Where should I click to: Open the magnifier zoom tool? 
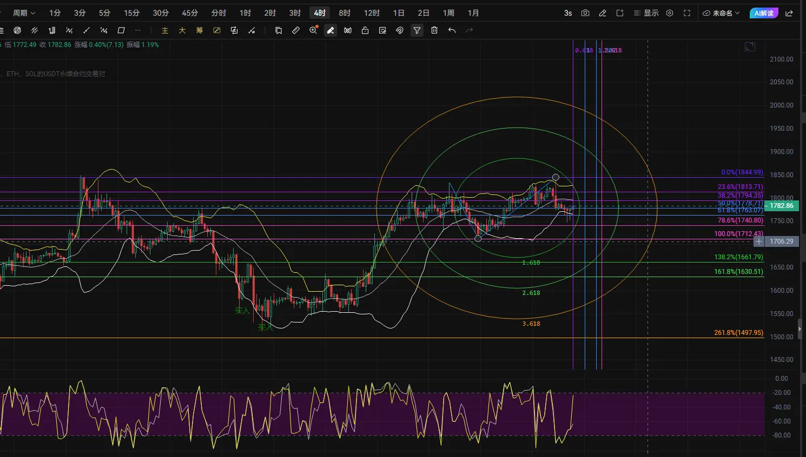pos(313,31)
